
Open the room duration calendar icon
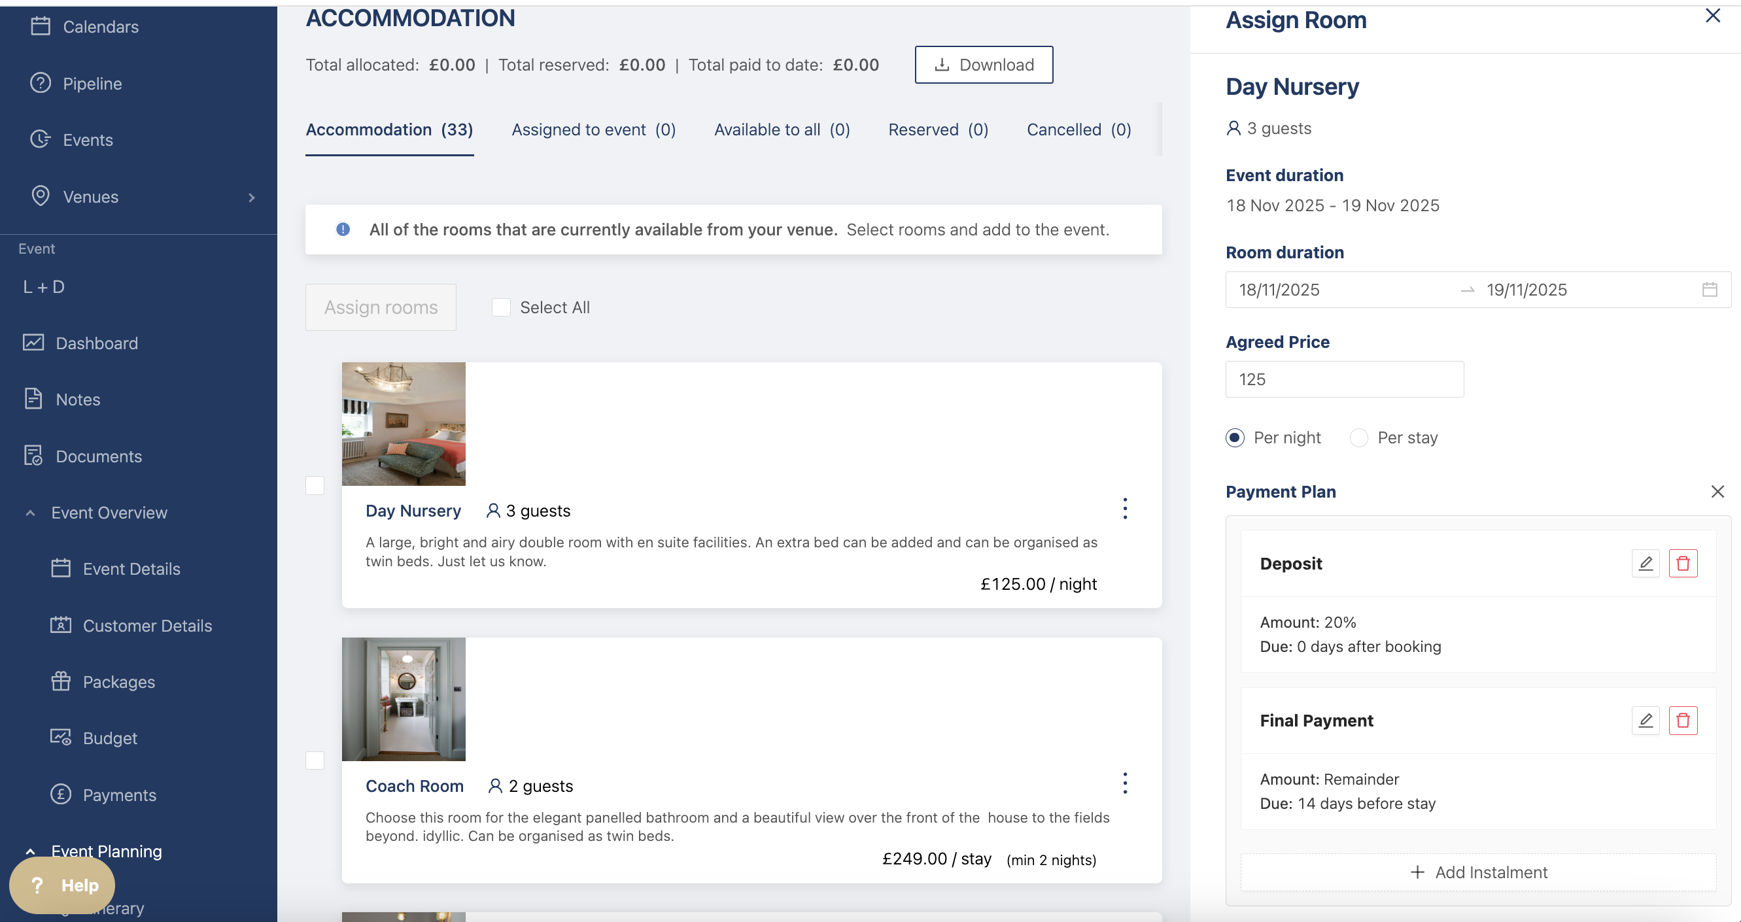(x=1709, y=289)
